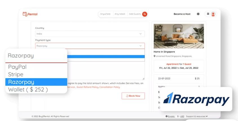Screen dimensions: 238x121
Task: Click the Razorpay brand logo card
Action: (196, 99)
